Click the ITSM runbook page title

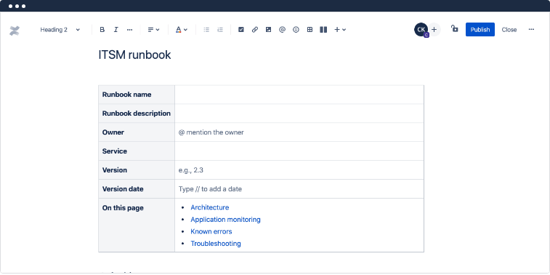point(134,55)
